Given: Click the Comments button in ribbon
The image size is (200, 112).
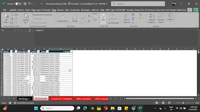Looking at the screenshot, I should [190, 10].
